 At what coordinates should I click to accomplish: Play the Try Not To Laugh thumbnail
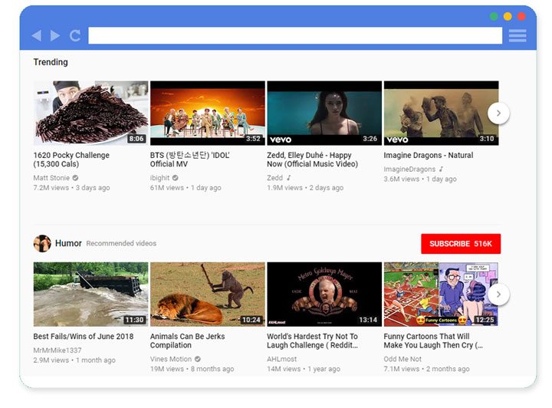pyautogui.click(x=324, y=294)
